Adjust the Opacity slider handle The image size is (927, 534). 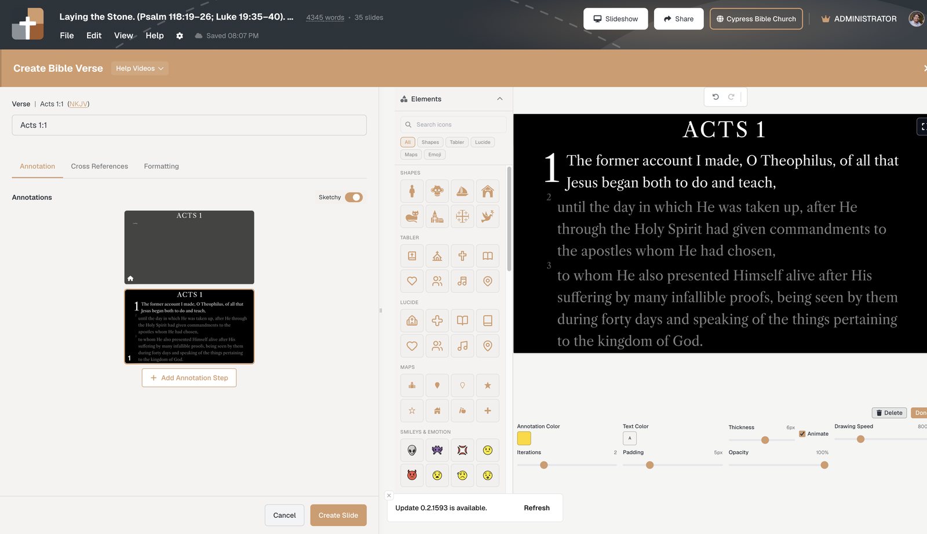(824, 465)
